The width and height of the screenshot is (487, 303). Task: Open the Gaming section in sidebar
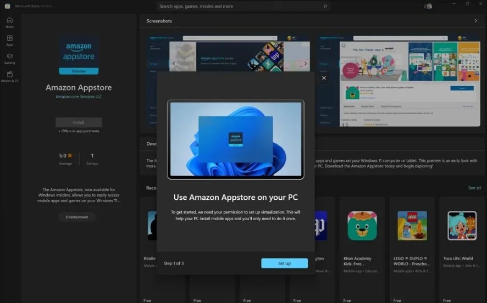point(10,59)
